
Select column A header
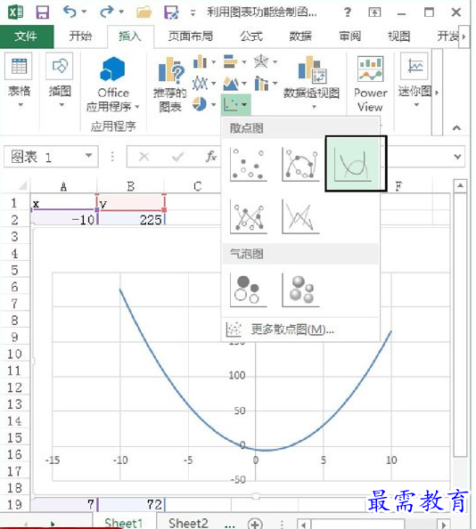point(63,186)
